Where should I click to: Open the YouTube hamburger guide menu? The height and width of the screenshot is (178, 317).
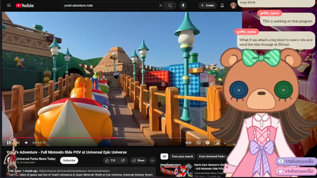[9, 6]
